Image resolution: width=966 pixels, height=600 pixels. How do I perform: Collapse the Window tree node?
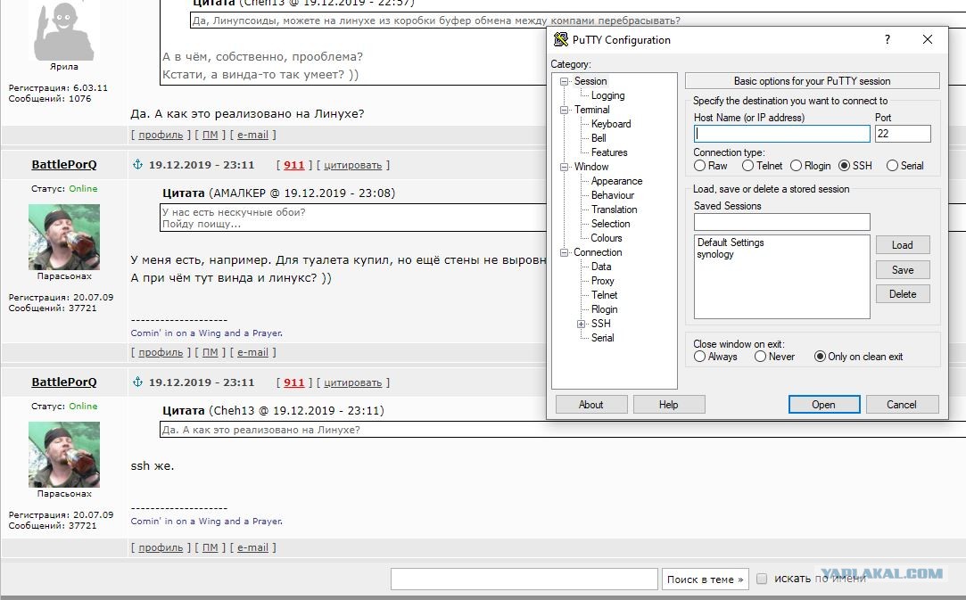tap(564, 167)
